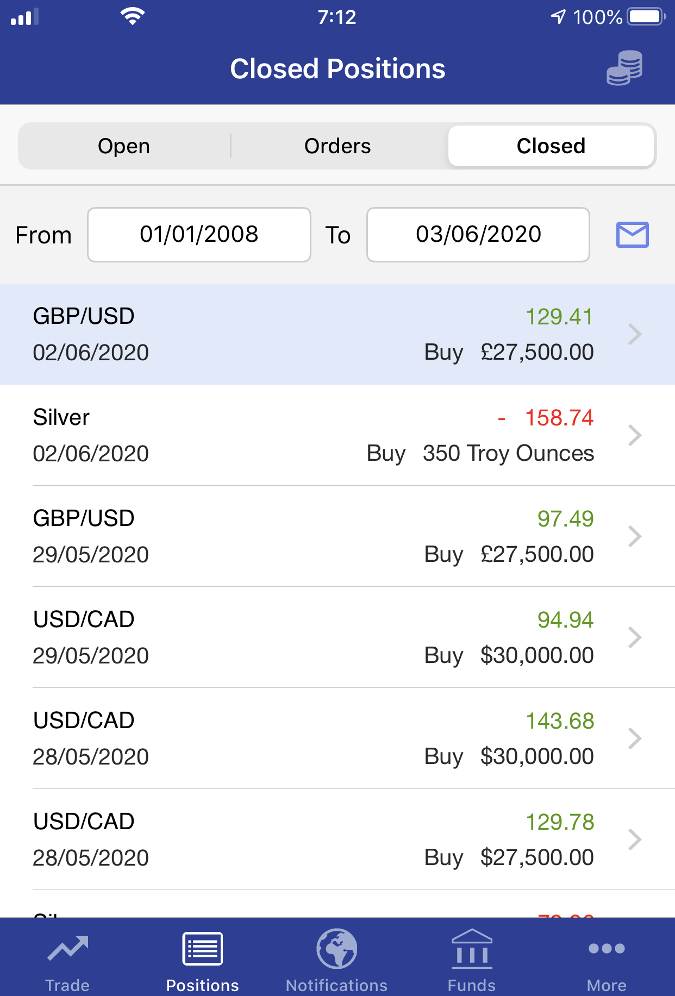Tap the More three-dots icon
Viewport: 675px width, 996px height.
tap(607, 949)
